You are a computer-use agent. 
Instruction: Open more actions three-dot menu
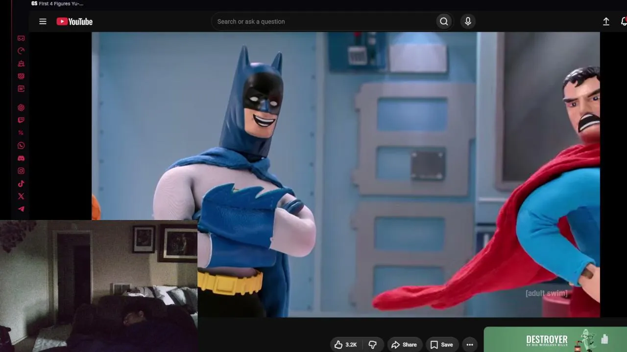(470, 345)
